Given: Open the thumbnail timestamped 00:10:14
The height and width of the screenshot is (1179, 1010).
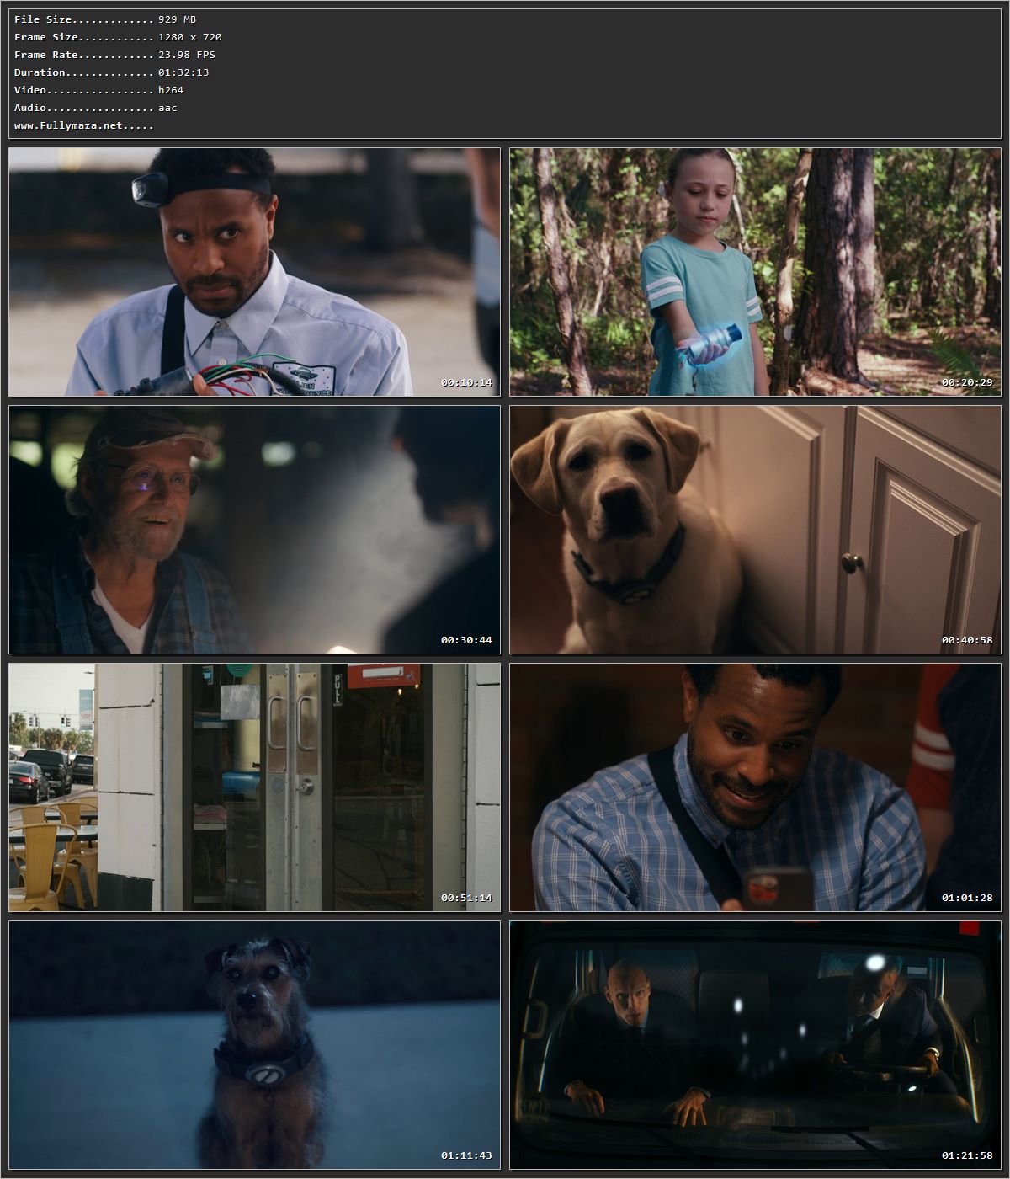Looking at the screenshot, I should 254,272.
